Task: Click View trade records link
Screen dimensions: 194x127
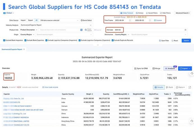Action: click(50, 87)
